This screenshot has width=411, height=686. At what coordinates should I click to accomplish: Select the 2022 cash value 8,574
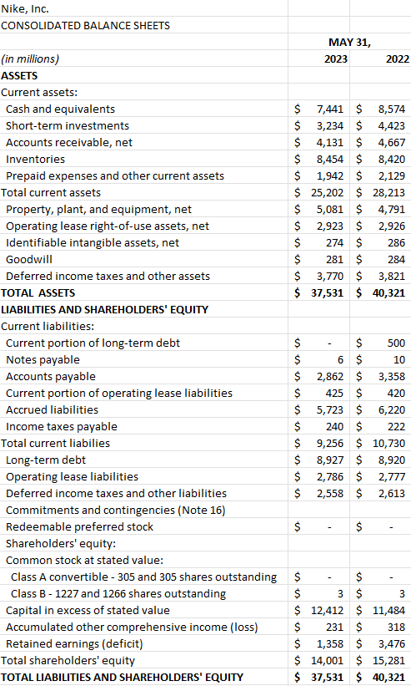[x=392, y=109]
